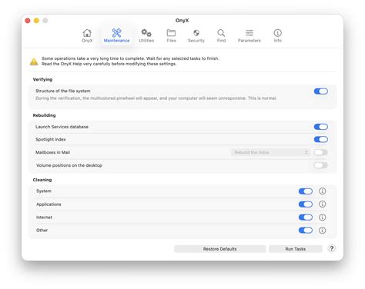The width and height of the screenshot is (365, 289).
Task: Click the Mailboxes in Mail label
Action: pyautogui.click(x=52, y=152)
